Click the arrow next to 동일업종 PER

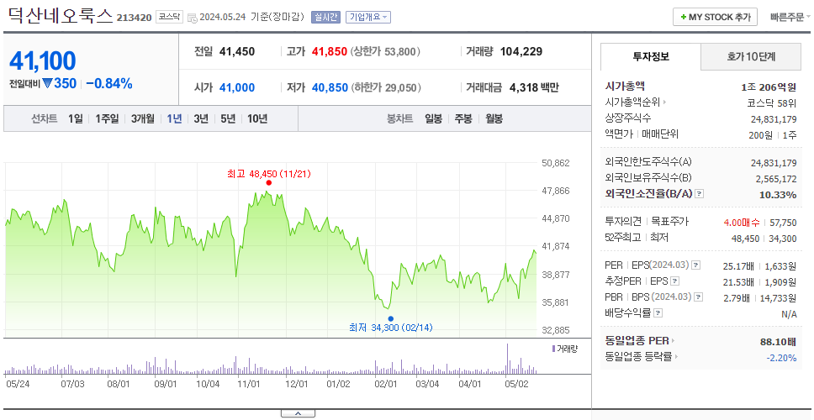pyautogui.click(x=674, y=341)
